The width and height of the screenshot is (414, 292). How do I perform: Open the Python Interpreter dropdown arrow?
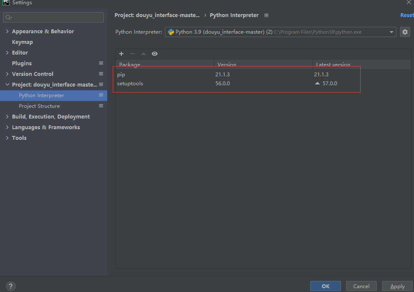pyautogui.click(x=391, y=32)
